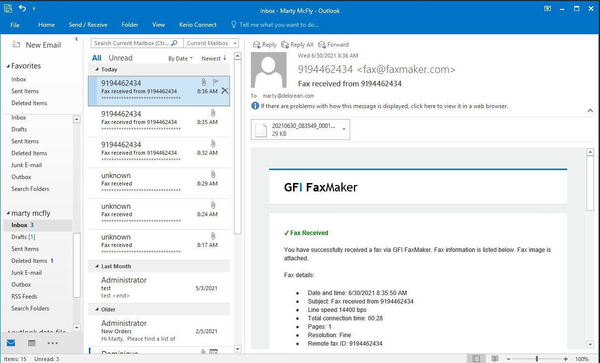This screenshot has height=363, width=600.
Task: Click Reply All in the reading pane
Action: tap(297, 45)
